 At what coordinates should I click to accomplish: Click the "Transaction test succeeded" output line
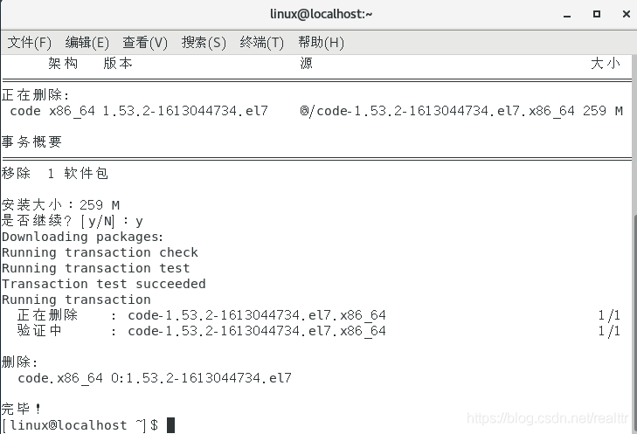pos(104,284)
